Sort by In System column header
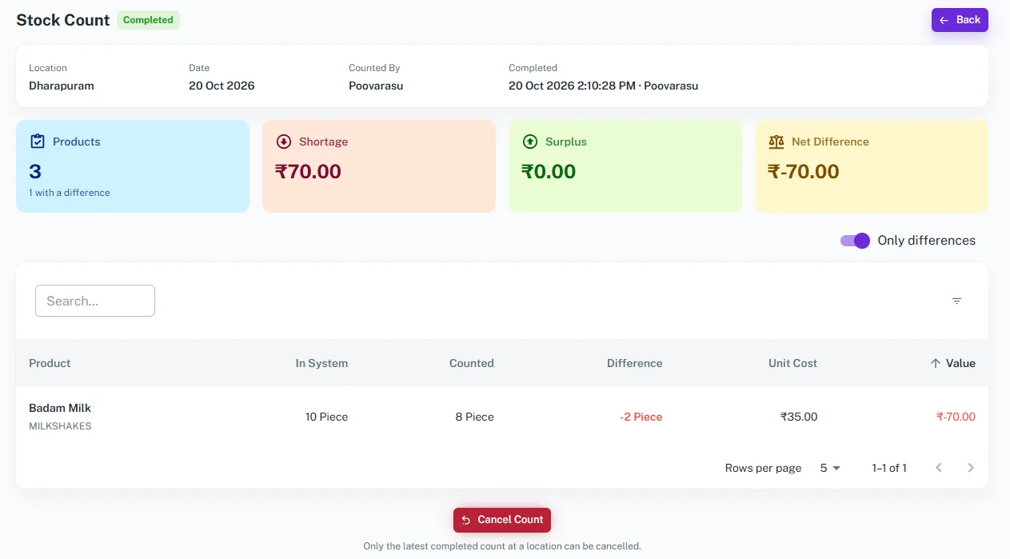The height and width of the screenshot is (559, 1010). click(x=321, y=363)
